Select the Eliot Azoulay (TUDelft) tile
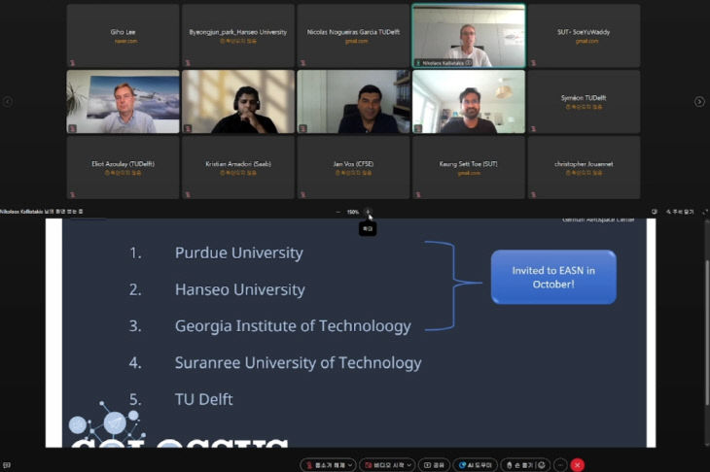The height and width of the screenshot is (472, 710). pos(123,167)
